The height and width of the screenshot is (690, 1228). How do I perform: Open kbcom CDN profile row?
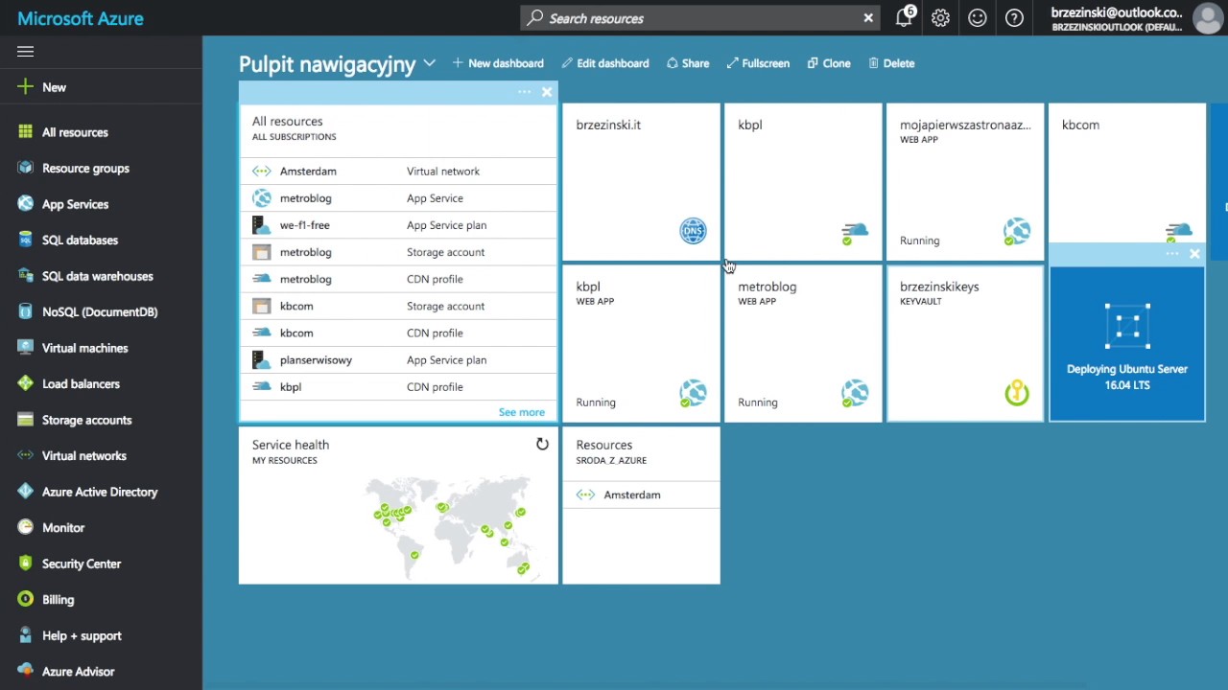(x=398, y=333)
